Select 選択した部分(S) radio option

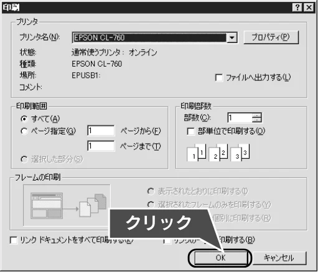[x=24, y=159]
